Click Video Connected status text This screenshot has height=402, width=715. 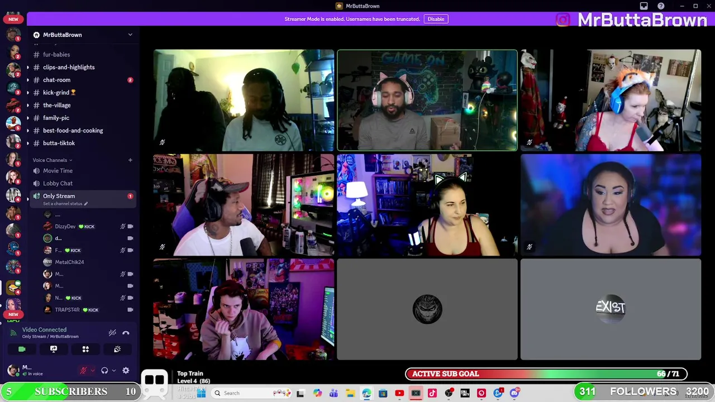(44, 329)
